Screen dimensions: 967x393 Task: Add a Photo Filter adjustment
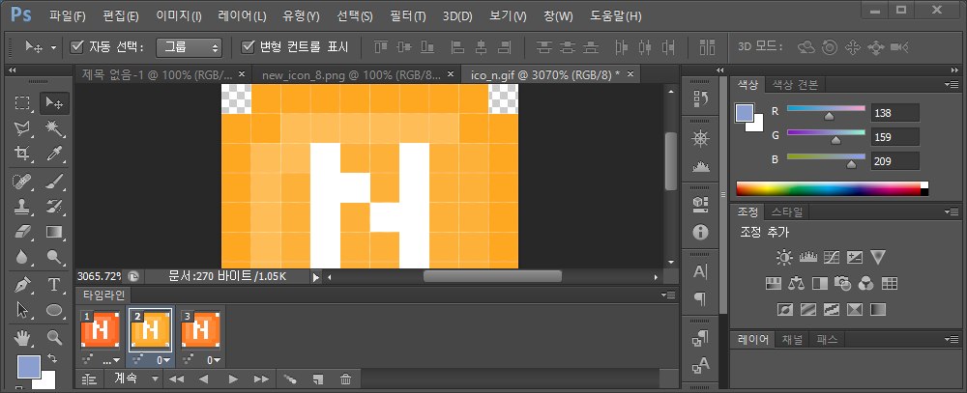[842, 283]
